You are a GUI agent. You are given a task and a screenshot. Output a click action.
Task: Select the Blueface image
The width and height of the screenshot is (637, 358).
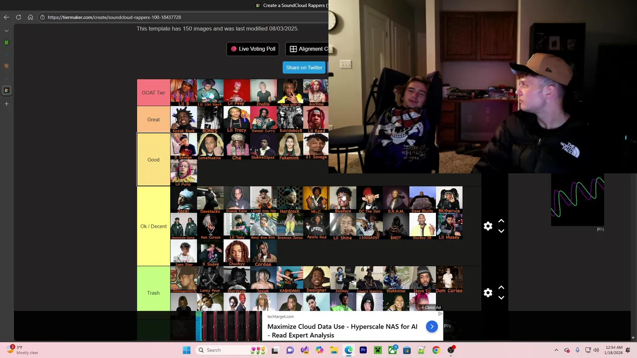coord(343,200)
